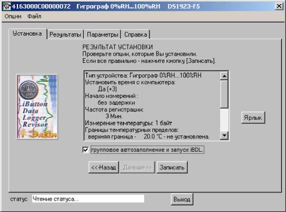Open the Файл menu
Screen dimensions: 286x212
click(34, 16)
